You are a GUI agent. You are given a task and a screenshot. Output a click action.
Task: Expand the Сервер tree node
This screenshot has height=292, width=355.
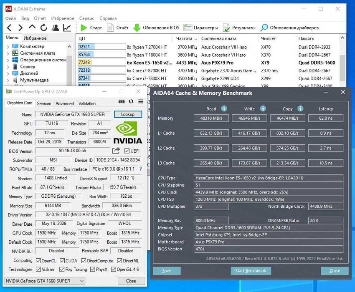(8, 67)
